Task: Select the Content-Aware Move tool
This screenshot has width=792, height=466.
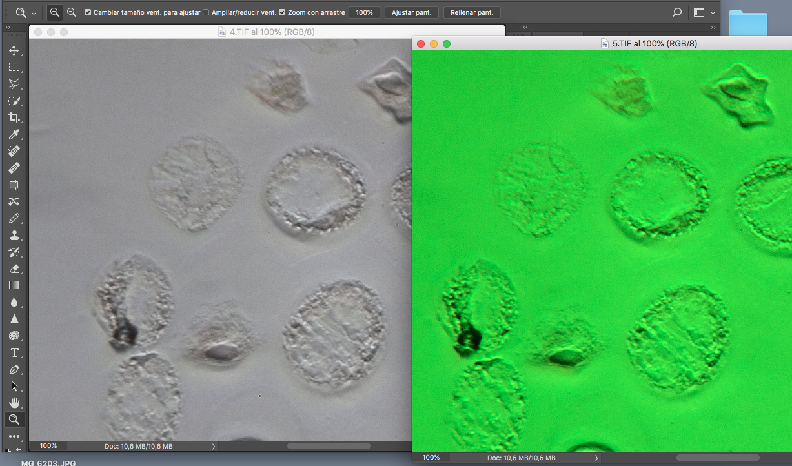Action: 14,201
